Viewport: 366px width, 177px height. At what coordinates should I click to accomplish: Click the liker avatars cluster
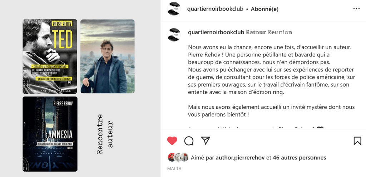[x=178, y=157]
